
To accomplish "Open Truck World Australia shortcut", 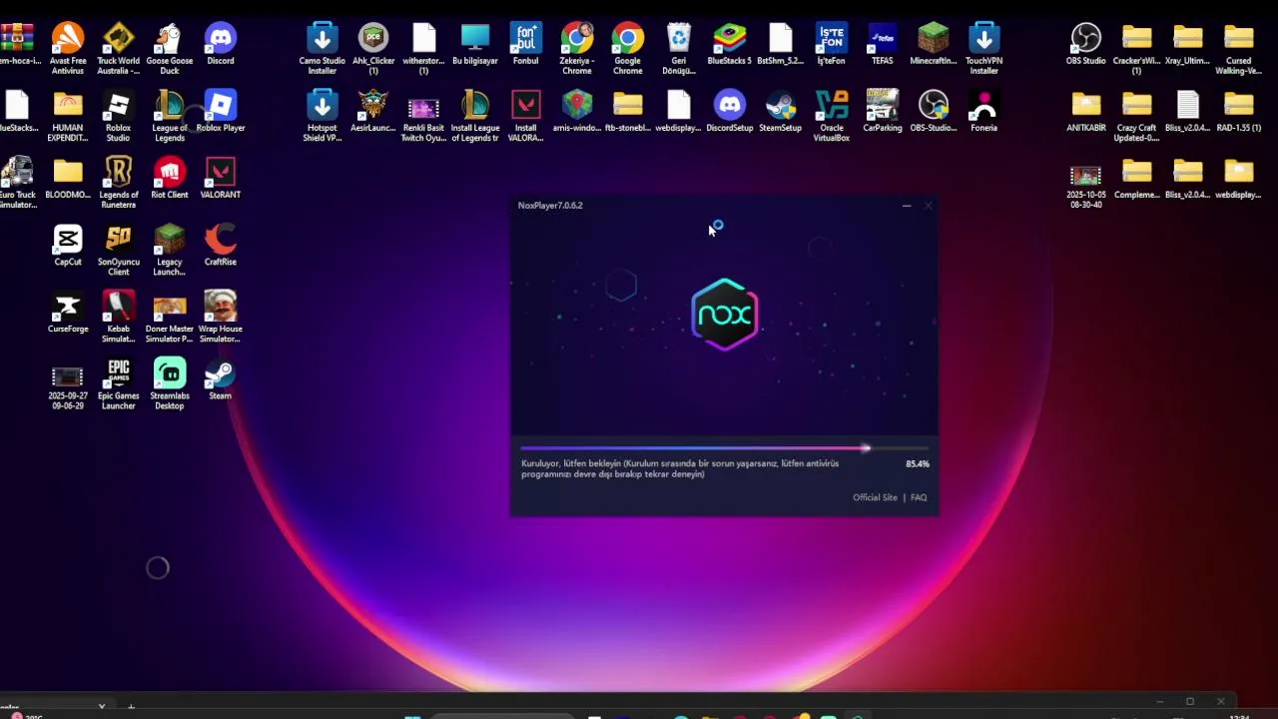I will coord(118,48).
